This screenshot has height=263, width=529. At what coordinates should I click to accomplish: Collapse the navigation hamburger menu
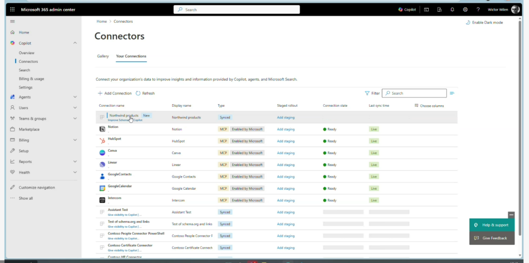tap(12, 22)
